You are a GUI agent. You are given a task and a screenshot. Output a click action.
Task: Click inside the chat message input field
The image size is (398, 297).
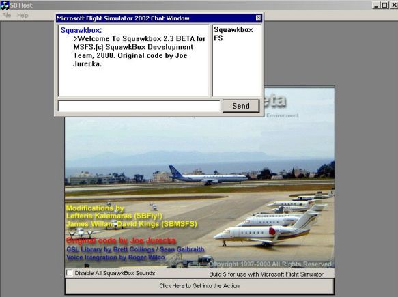tap(139, 106)
